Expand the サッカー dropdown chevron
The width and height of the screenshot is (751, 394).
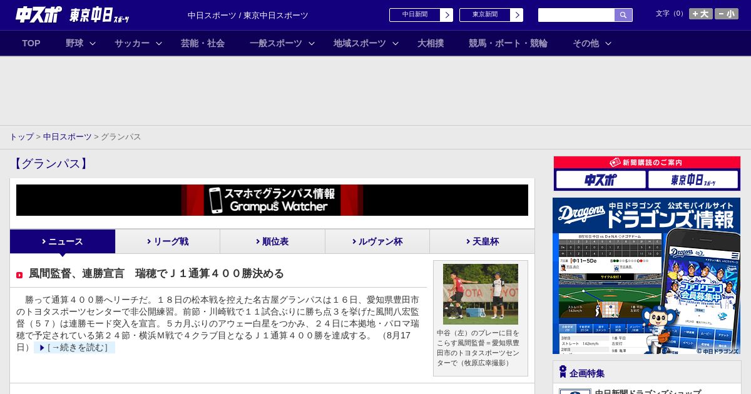(159, 43)
